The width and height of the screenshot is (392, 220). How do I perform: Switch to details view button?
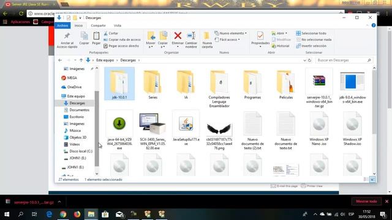(x=366, y=180)
